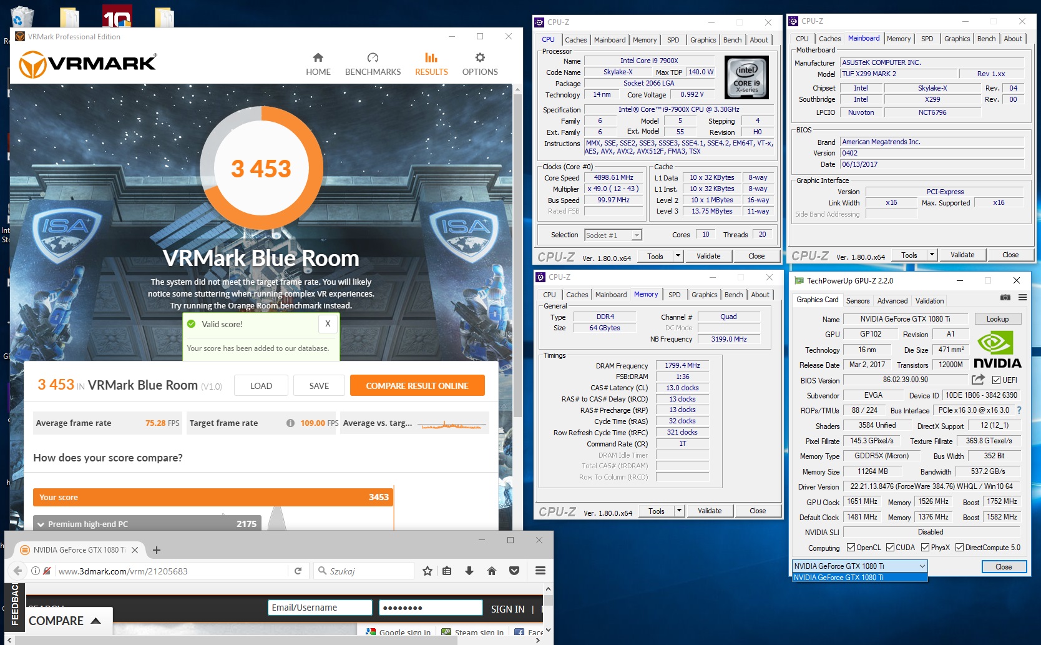Take GPU-Z screenshot with camera icon

tap(1005, 297)
